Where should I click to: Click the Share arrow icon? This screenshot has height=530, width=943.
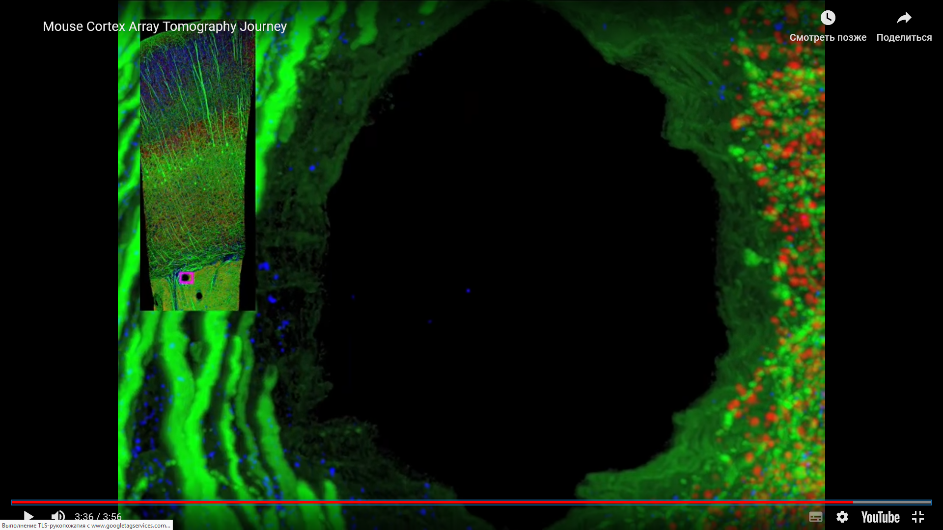(904, 18)
